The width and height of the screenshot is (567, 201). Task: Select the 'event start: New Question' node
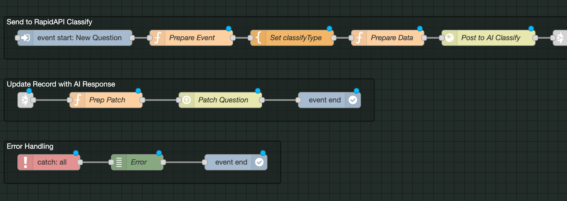pos(79,38)
